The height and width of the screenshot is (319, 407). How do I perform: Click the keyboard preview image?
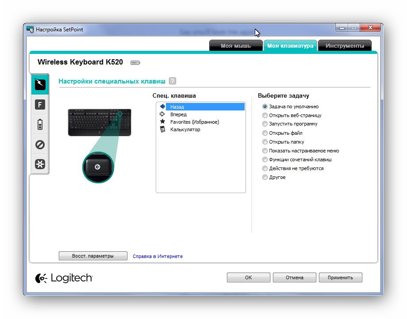pos(100,122)
